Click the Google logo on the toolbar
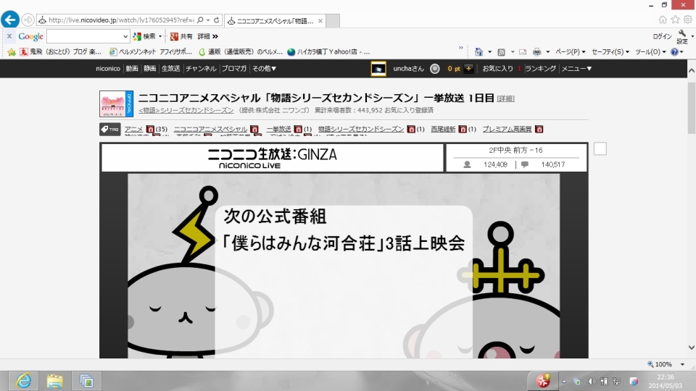Image resolution: width=696 pixels, height=391 pixels. click(30, 36)
